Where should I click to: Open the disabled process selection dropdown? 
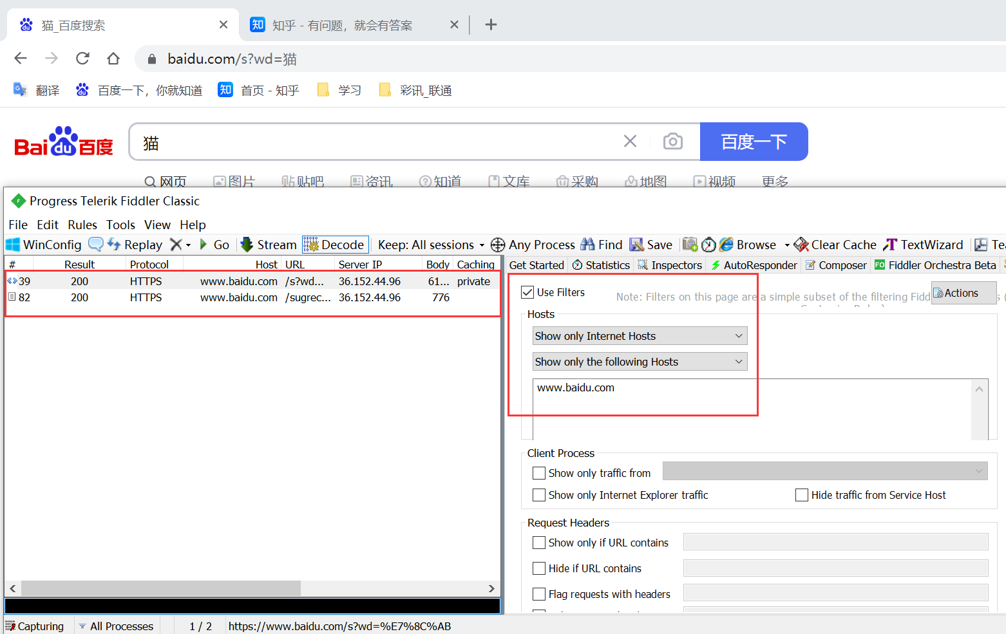click(x=825, y=471)
